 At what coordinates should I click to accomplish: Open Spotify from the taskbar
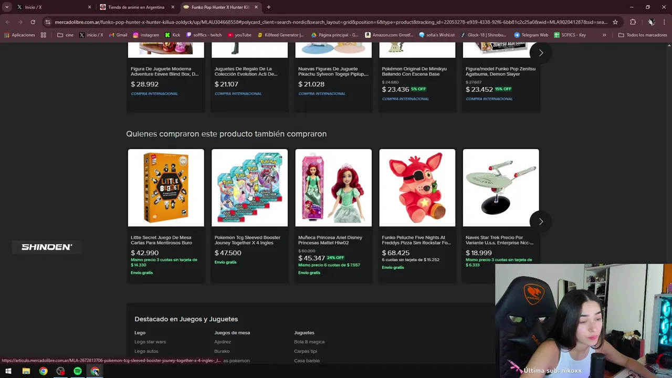(78, 371)
